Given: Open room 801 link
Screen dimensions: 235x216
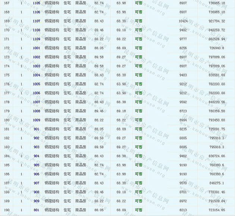Looking at the screenshot, I should [36, 210].
